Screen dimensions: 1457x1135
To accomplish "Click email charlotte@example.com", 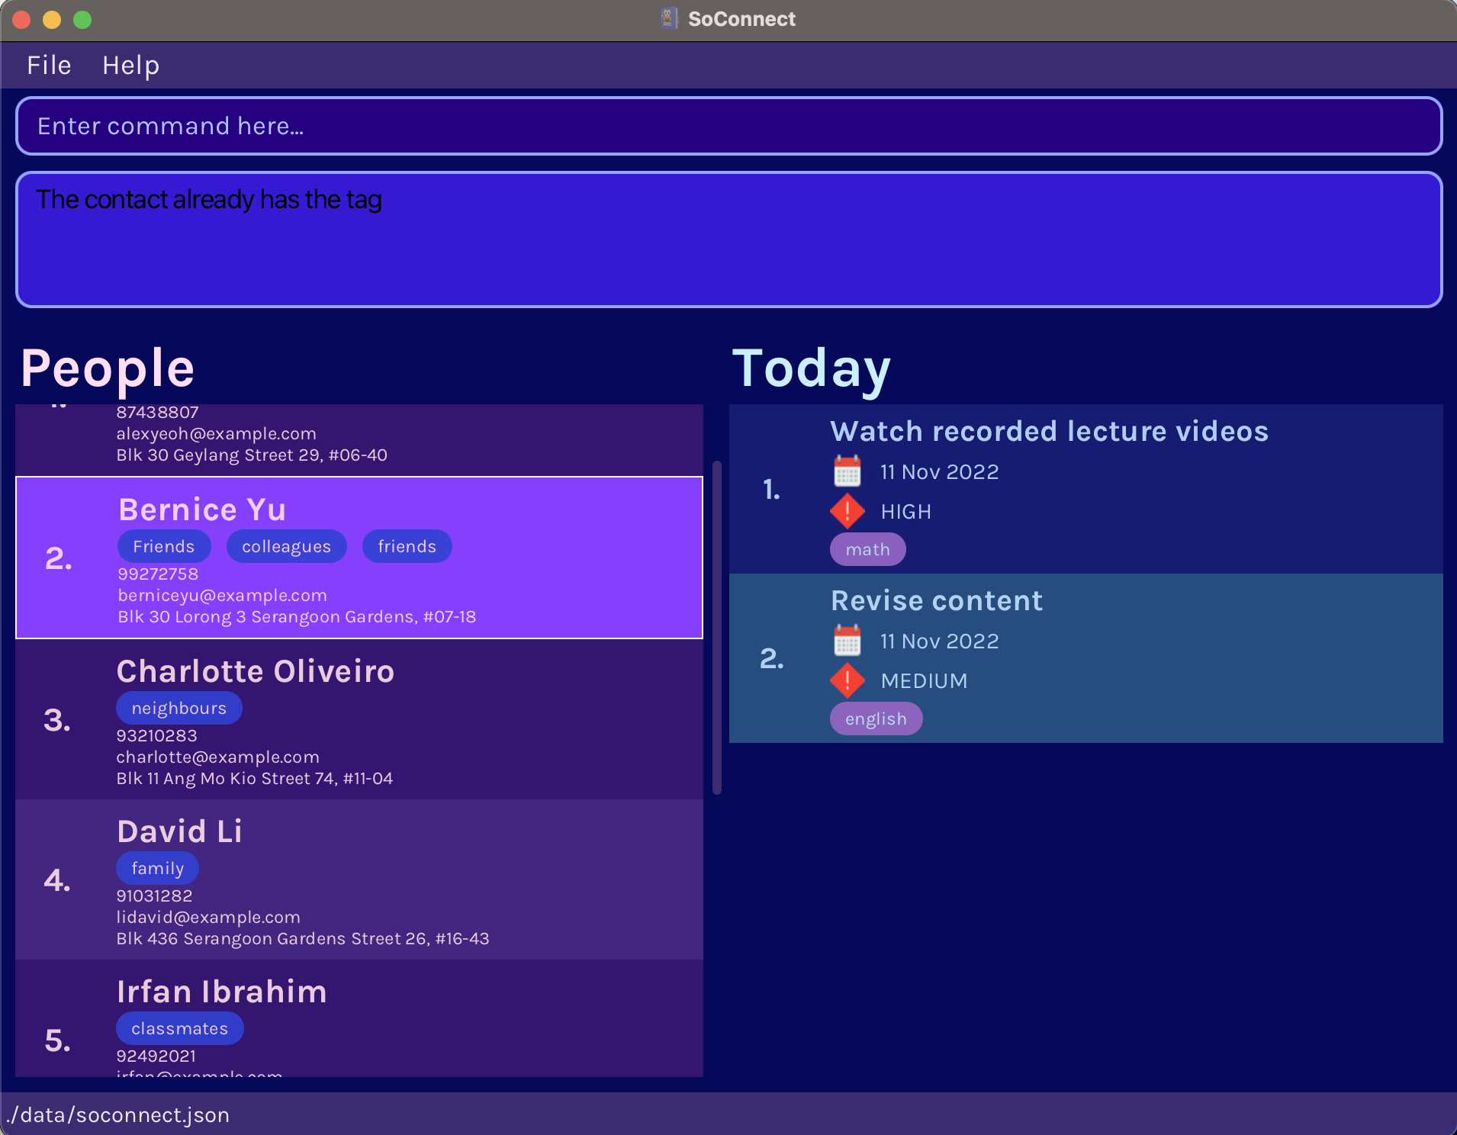I will pyautogui.click(x=217, y=757).
